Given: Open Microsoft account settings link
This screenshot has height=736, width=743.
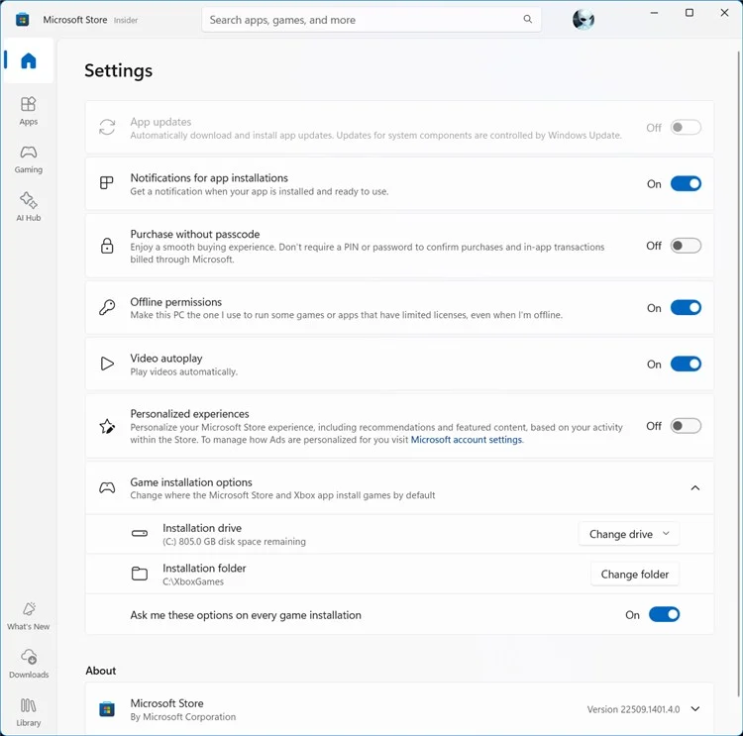Looking at the screenshot, I should tap(467, 440).
